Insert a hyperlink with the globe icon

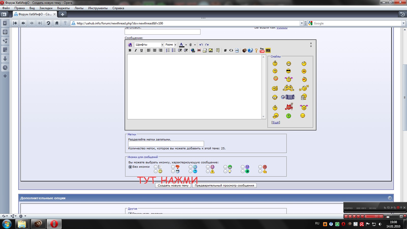pyautogui.click(x=193, y=50)
